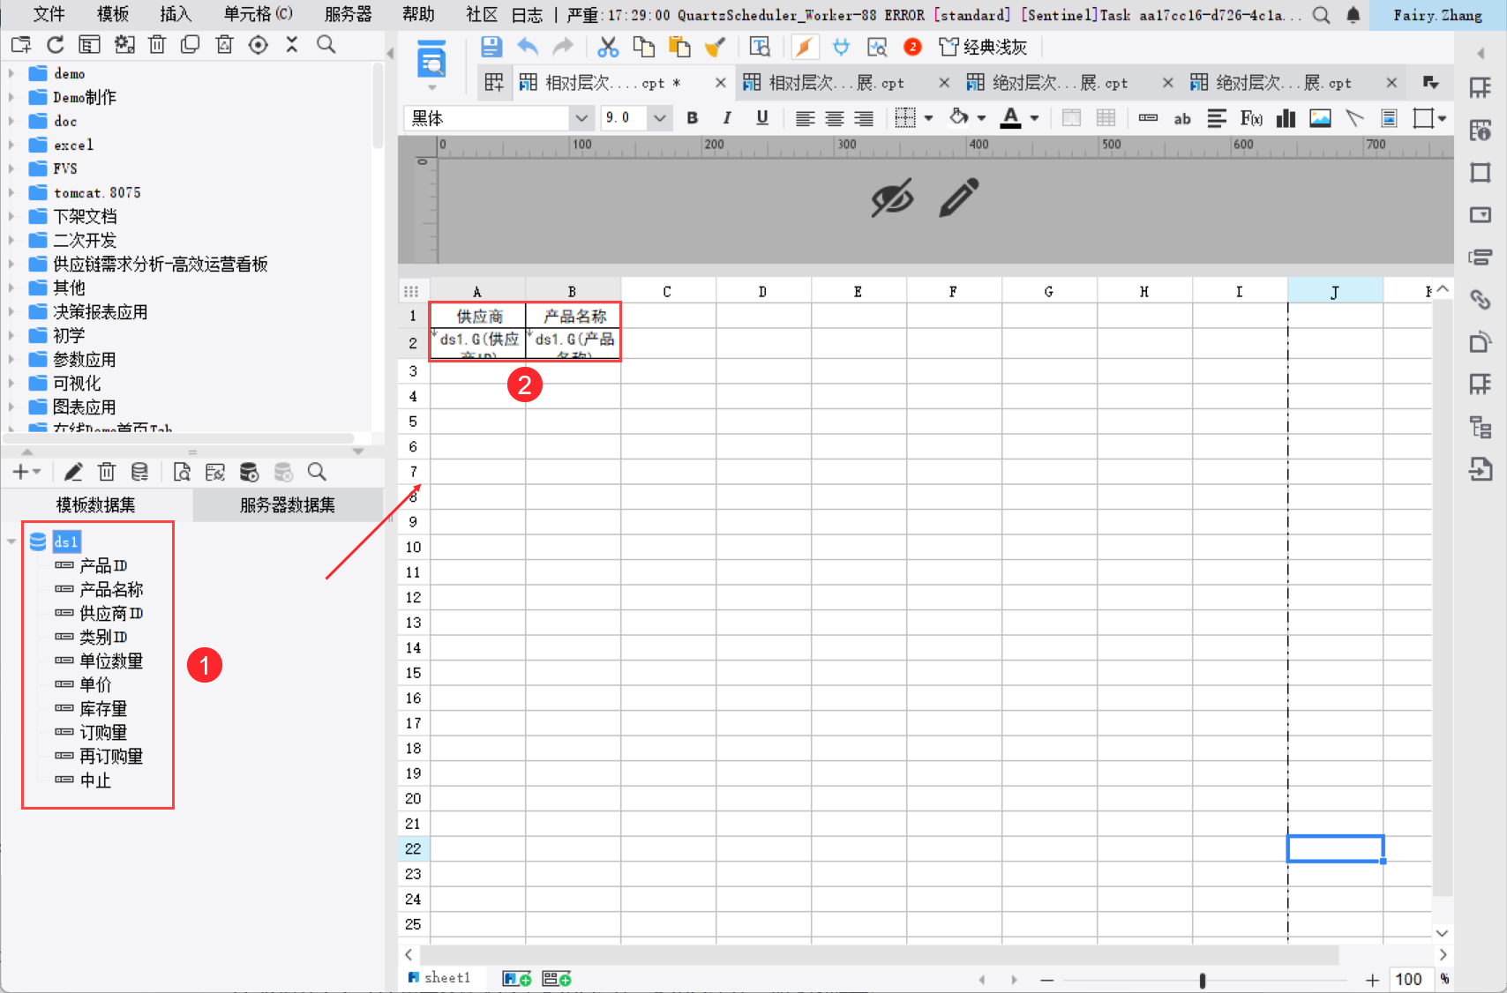Click the refresh icon in file panel
Screen dimensions: 1507x993
coord(55,45)
